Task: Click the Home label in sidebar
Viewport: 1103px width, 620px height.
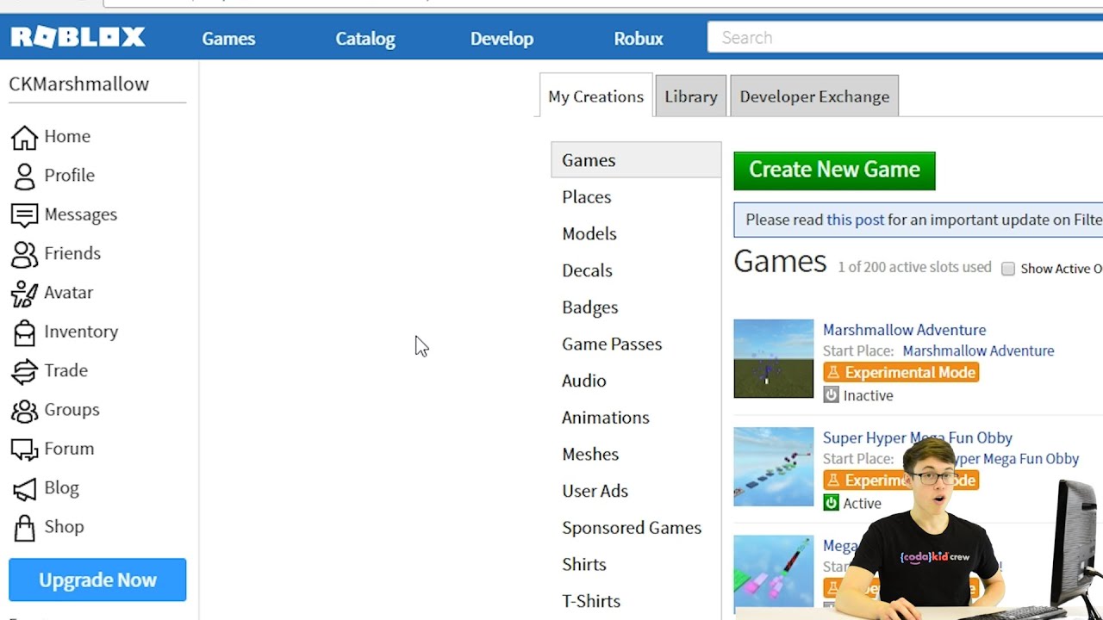Action: 67,136
